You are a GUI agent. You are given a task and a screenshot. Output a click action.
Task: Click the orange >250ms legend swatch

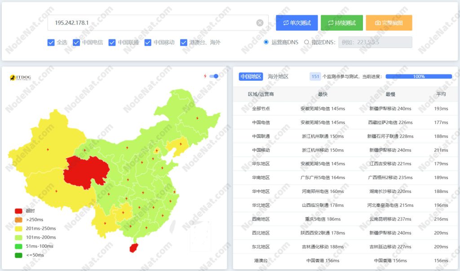[18, 220]
